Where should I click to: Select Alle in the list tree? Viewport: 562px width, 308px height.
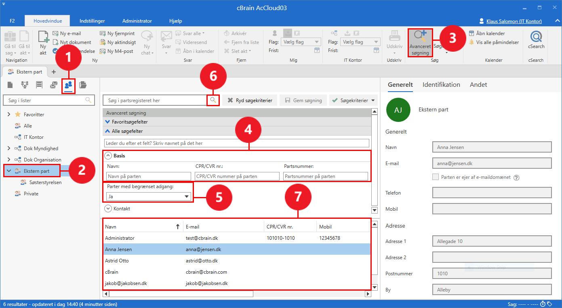[x=27, y=126]
